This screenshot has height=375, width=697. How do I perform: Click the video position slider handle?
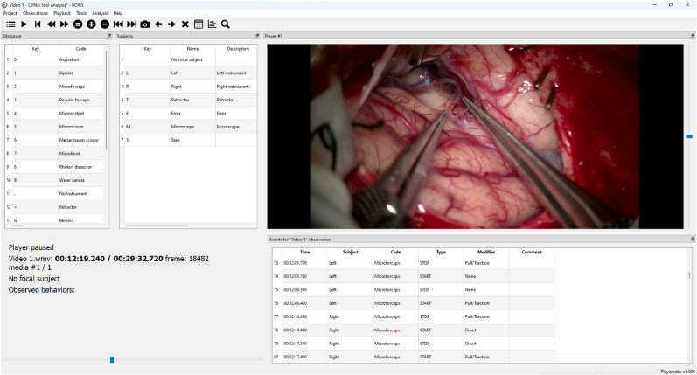(112, 359)
